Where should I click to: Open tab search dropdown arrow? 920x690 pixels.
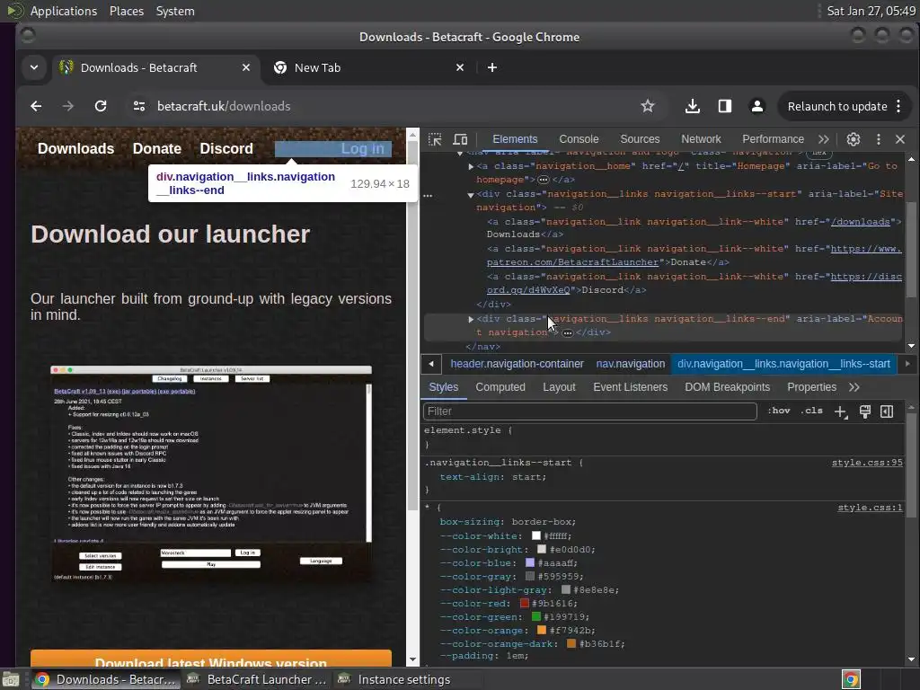click(x=34, y=67)
